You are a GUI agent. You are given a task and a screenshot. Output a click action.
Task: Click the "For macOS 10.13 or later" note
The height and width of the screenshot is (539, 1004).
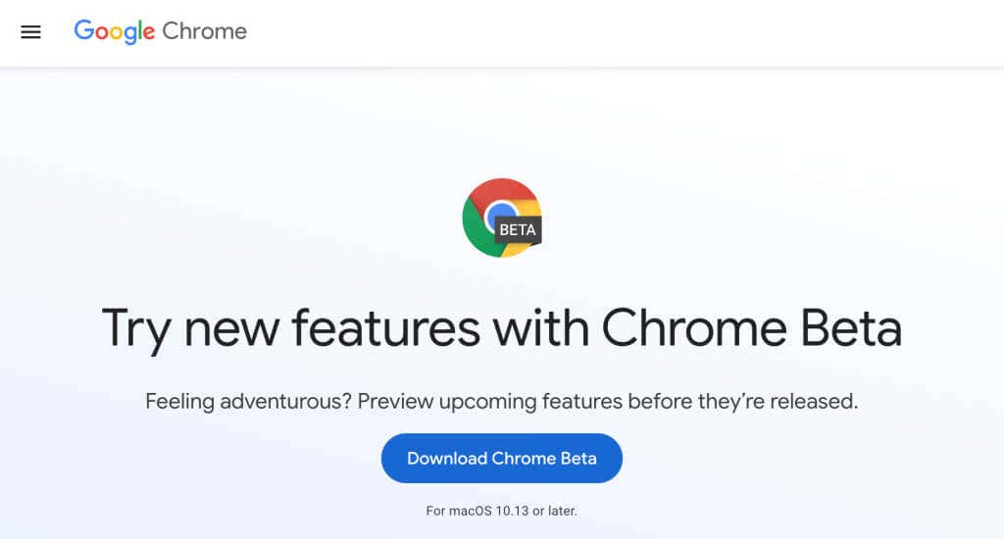click(x=502, y=511)
